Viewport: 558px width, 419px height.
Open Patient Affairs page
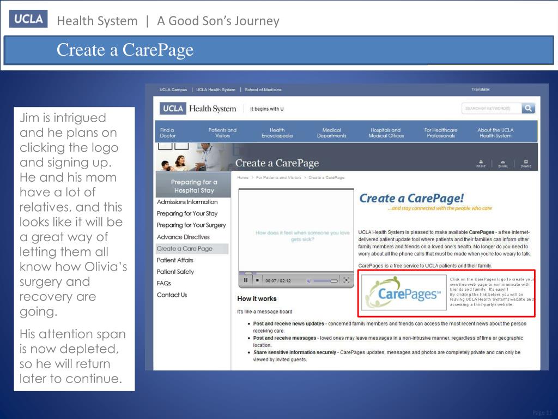pos(175,260)
